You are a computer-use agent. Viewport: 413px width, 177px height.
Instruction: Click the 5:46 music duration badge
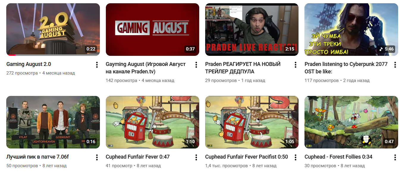[387, 49]
